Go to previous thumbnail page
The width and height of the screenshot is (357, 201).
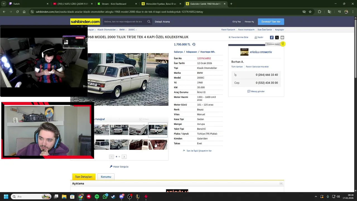click(112, 157)
